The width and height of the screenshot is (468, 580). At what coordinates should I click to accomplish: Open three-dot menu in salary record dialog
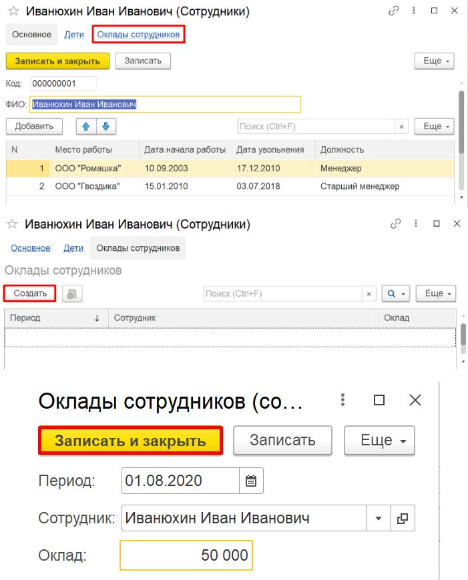pyautogui.click(x=342, y=400)
